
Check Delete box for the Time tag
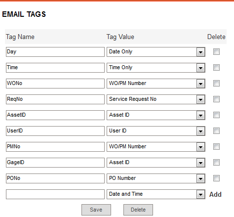click(x=216, y=68)
